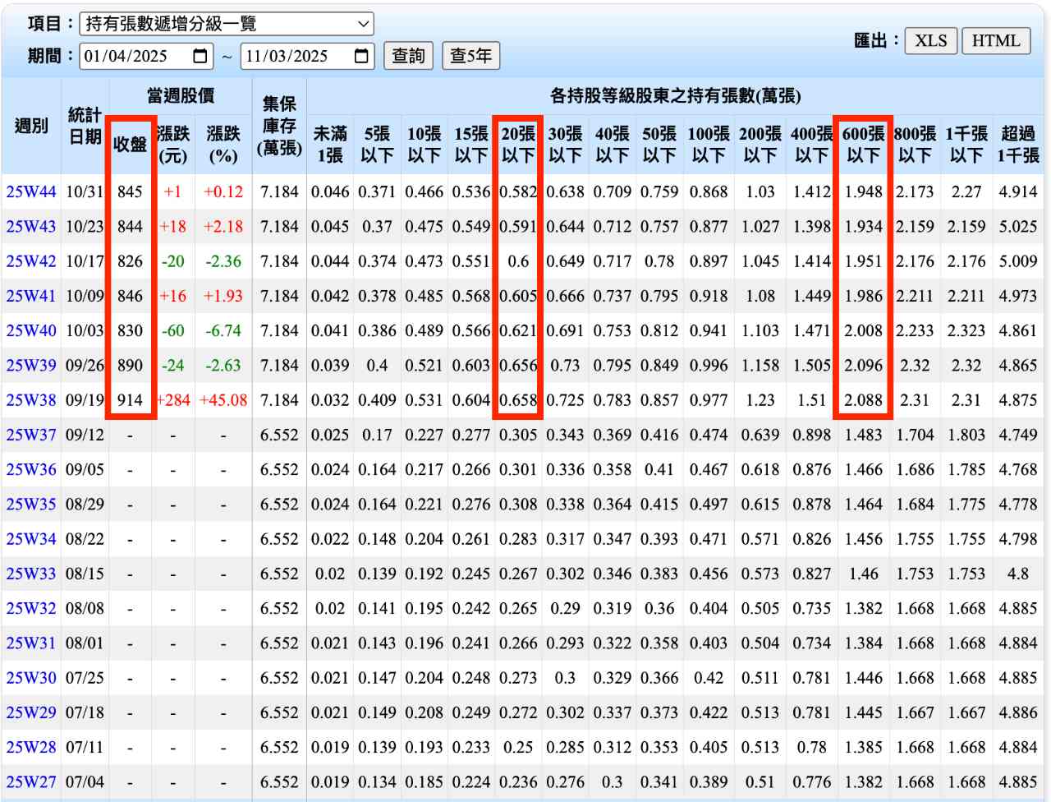The image size is (1051, 802).
Task: Click the start date 01/04/2025 field
Action: 131,56
